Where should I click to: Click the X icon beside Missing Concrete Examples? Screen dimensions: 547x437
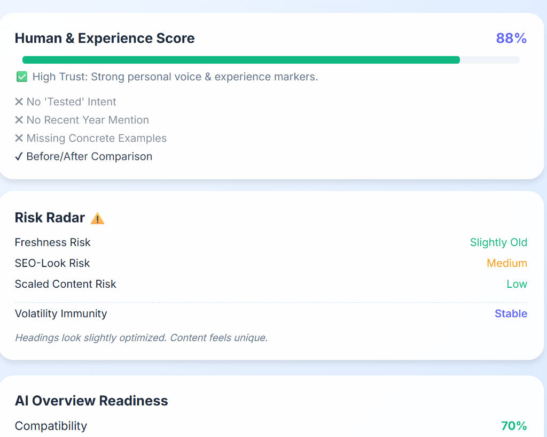(x=19, y=138)
